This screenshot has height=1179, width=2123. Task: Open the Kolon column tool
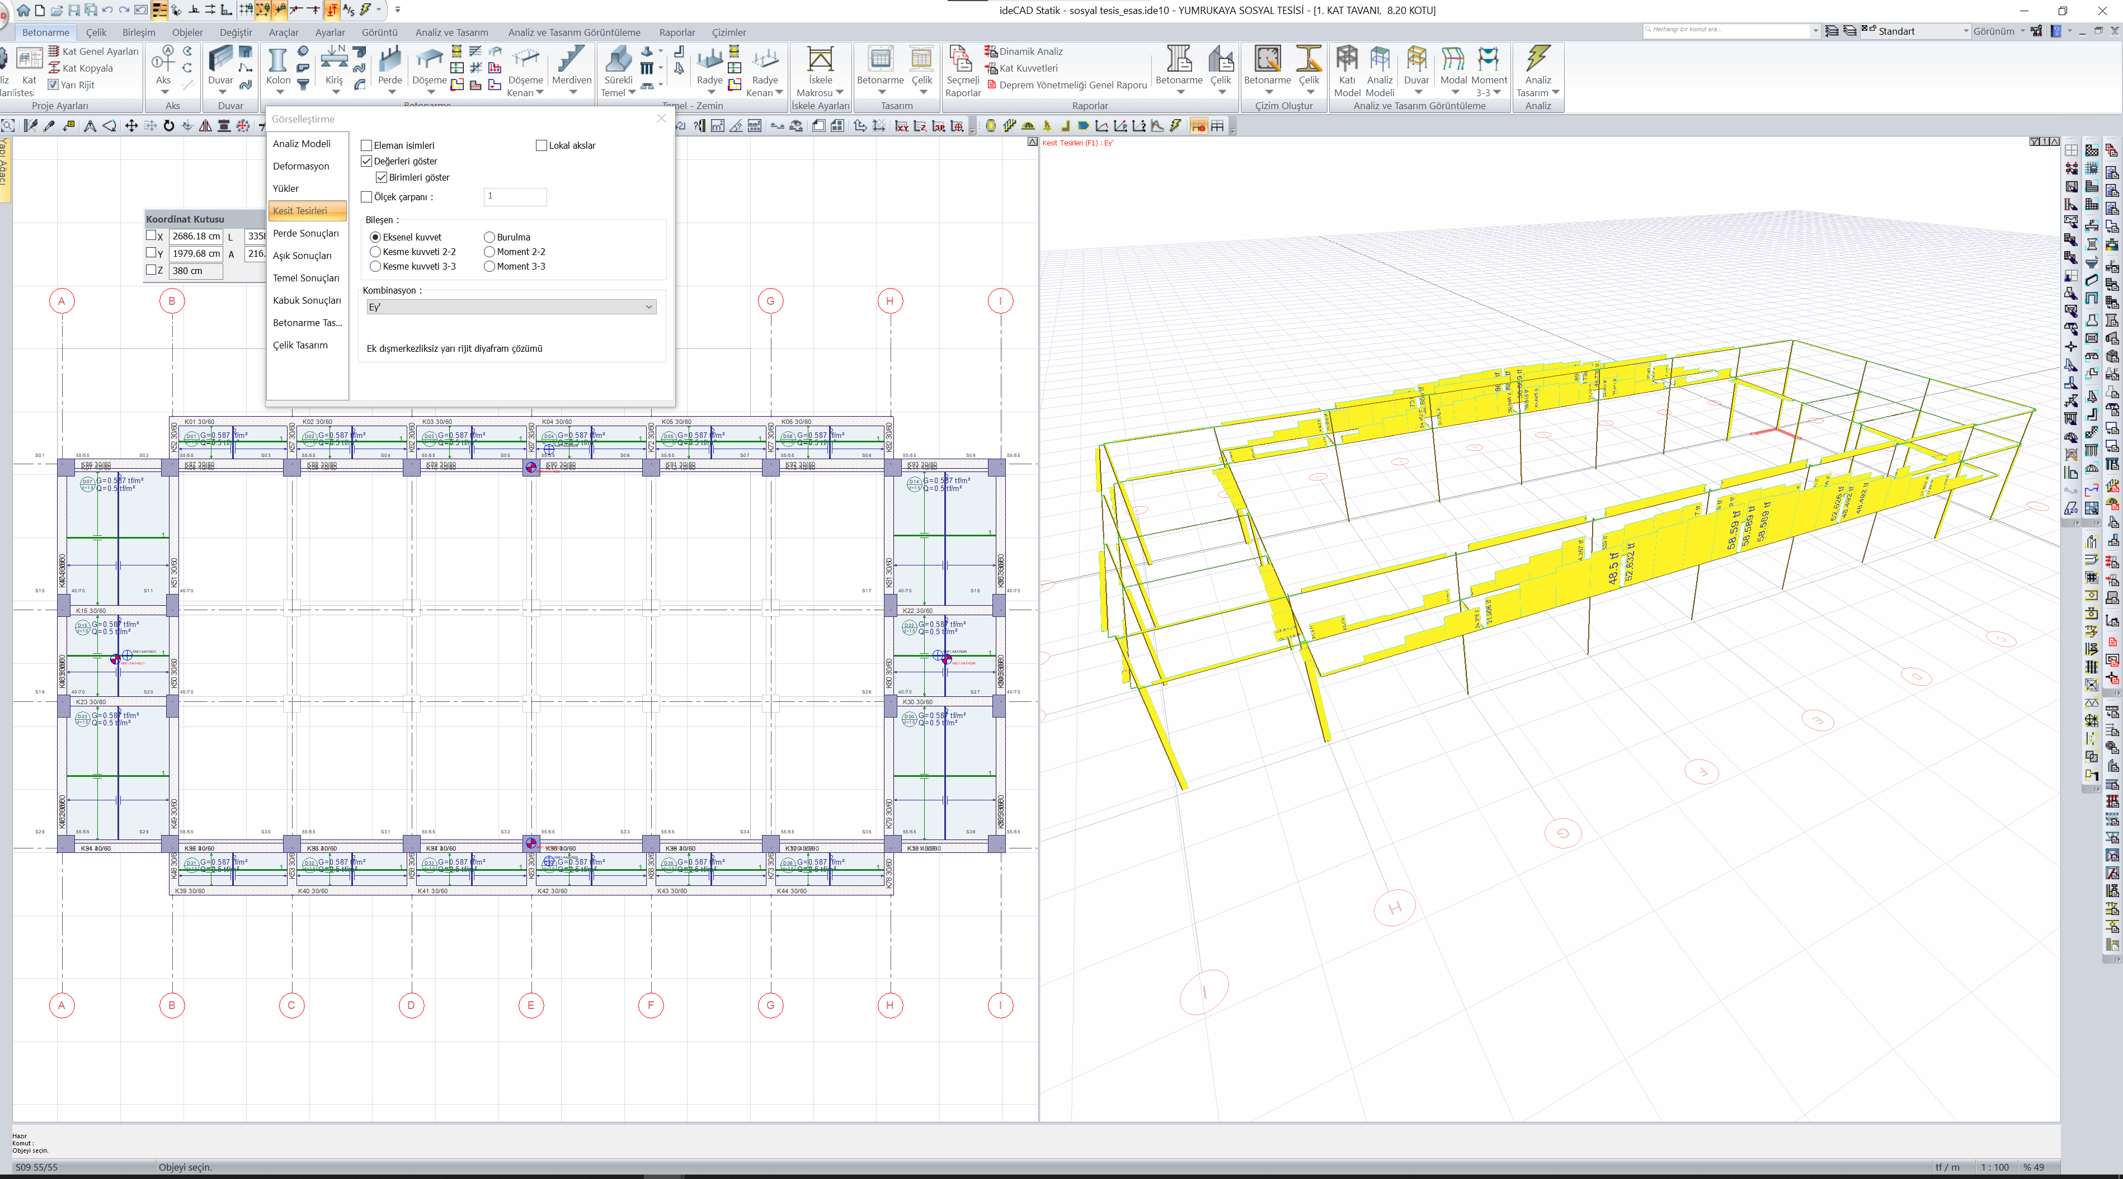pyautogui.click(x=277, y=65)
